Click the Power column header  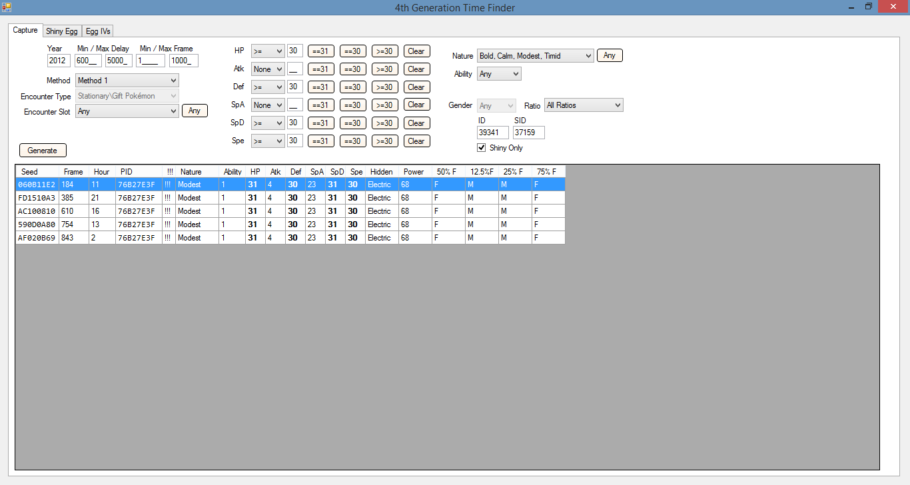(415, 172)
